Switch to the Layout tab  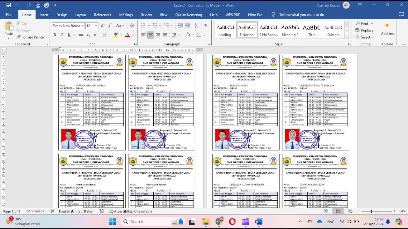[81, 15]
